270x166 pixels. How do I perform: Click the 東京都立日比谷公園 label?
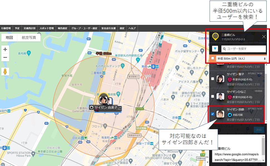point(50,152)
